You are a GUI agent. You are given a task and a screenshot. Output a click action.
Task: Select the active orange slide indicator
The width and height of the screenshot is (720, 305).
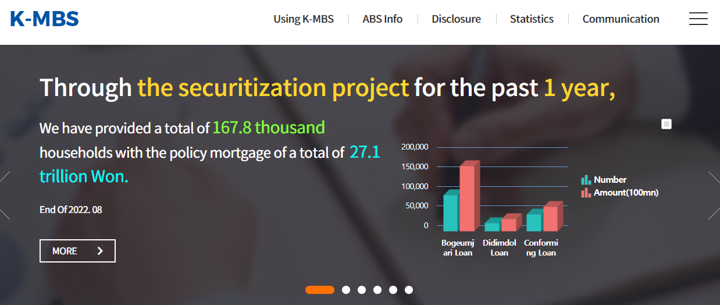320,290
